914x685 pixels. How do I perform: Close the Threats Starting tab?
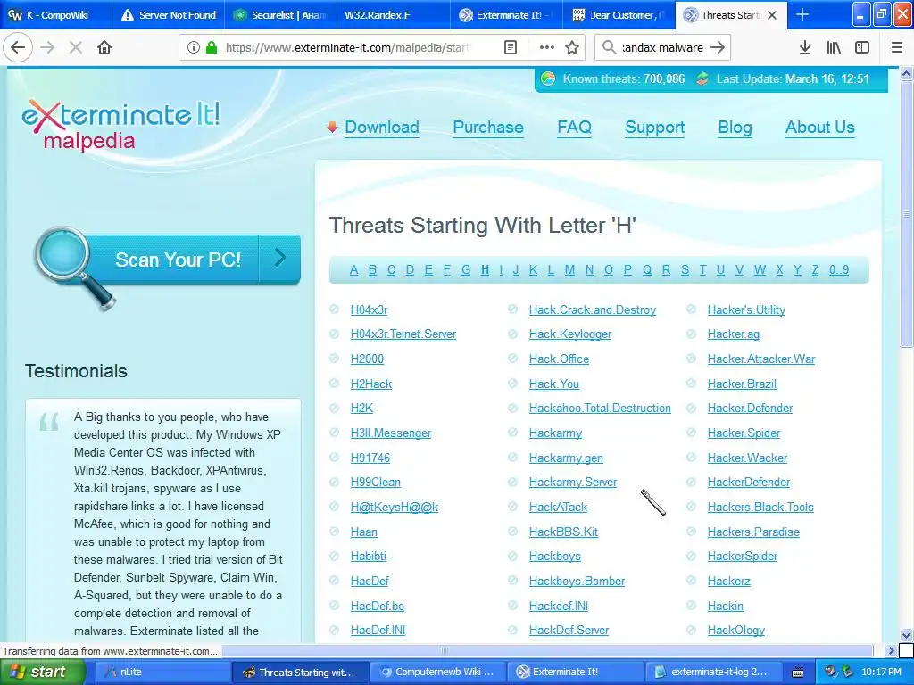coord(772,15)
